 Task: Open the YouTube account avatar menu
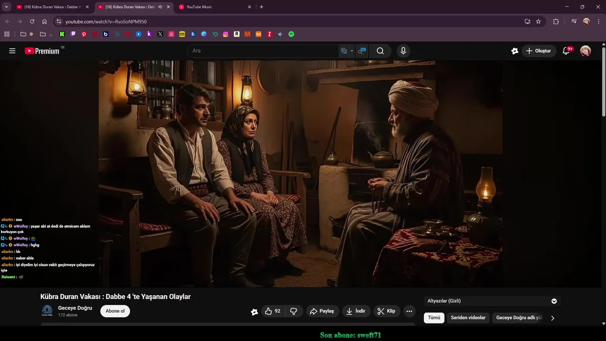[586, 51]
